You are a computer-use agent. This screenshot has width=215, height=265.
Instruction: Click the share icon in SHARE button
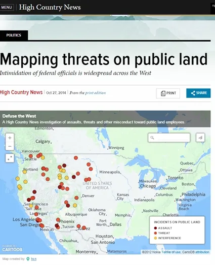pos(193,93)
